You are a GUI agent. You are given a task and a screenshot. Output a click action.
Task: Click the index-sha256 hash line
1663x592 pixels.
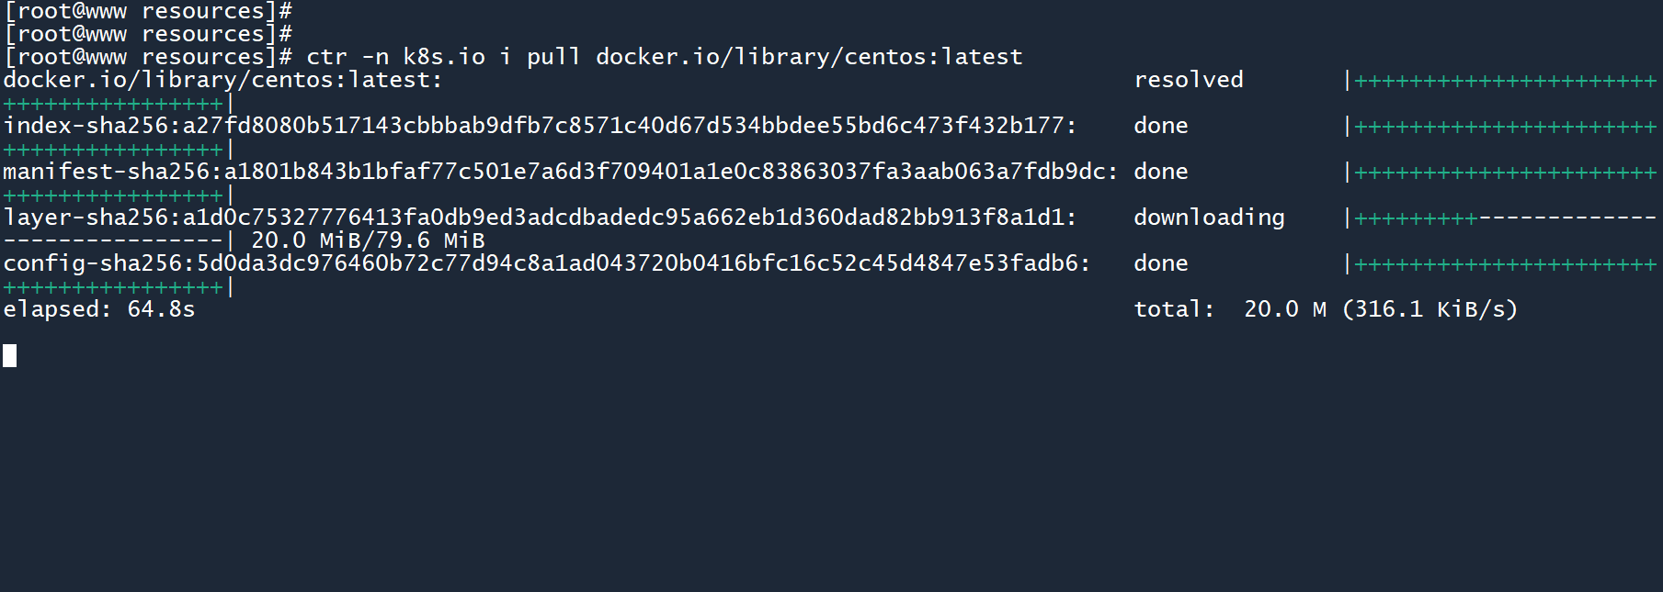[x=540, y=126]
